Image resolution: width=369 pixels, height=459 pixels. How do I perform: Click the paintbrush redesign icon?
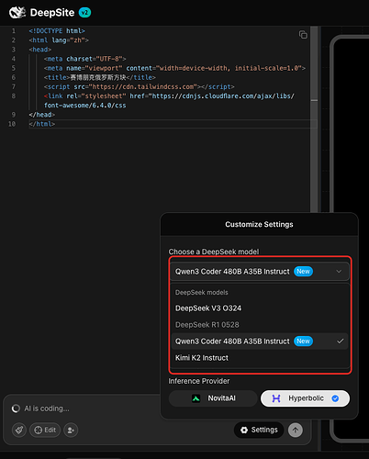[x=19, y=430]
